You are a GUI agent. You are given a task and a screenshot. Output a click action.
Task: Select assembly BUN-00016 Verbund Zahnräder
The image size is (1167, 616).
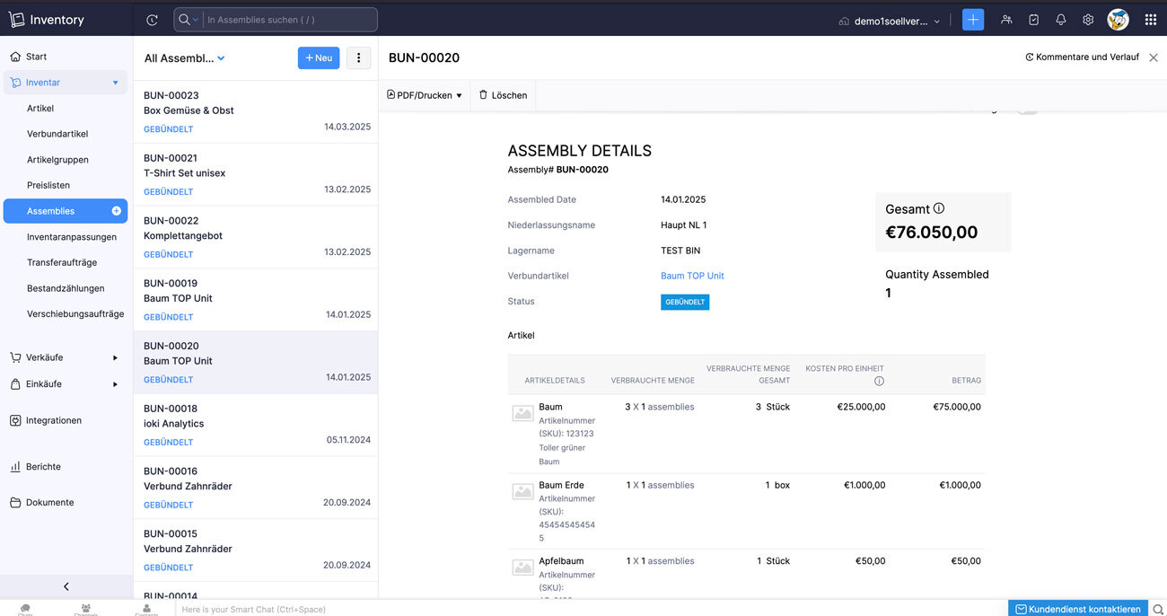pyautogui.click(x=256, y=488)
